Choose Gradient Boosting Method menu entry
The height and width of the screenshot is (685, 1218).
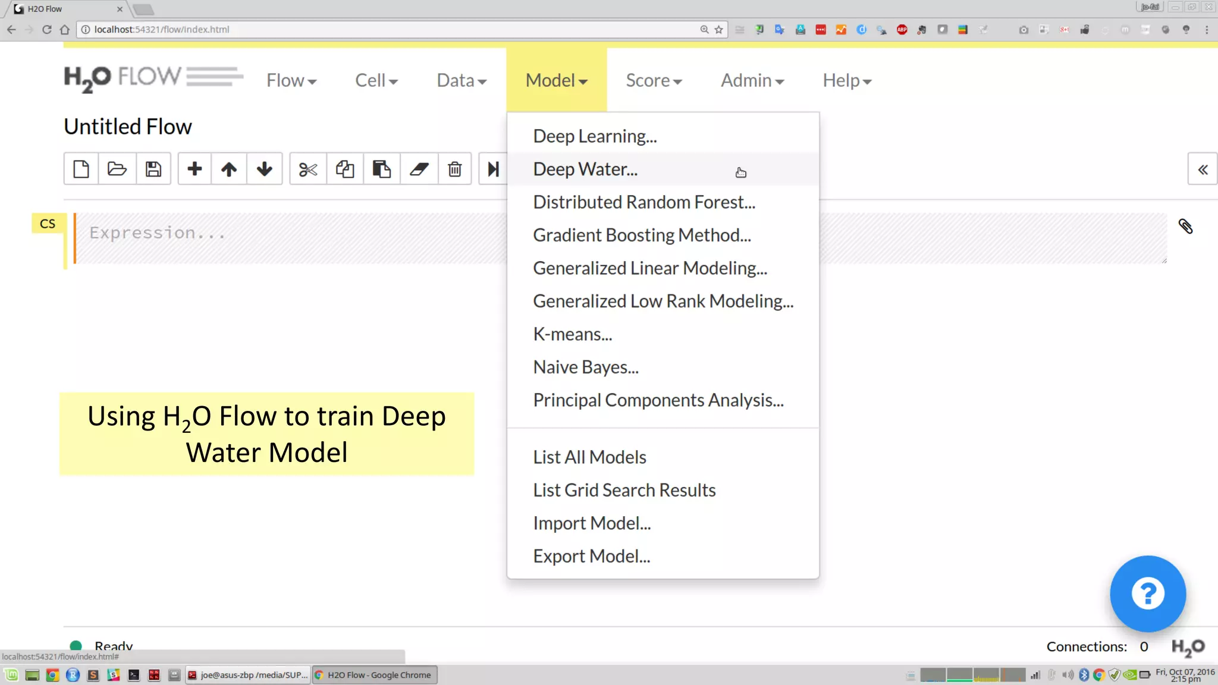tap(642, 235)
